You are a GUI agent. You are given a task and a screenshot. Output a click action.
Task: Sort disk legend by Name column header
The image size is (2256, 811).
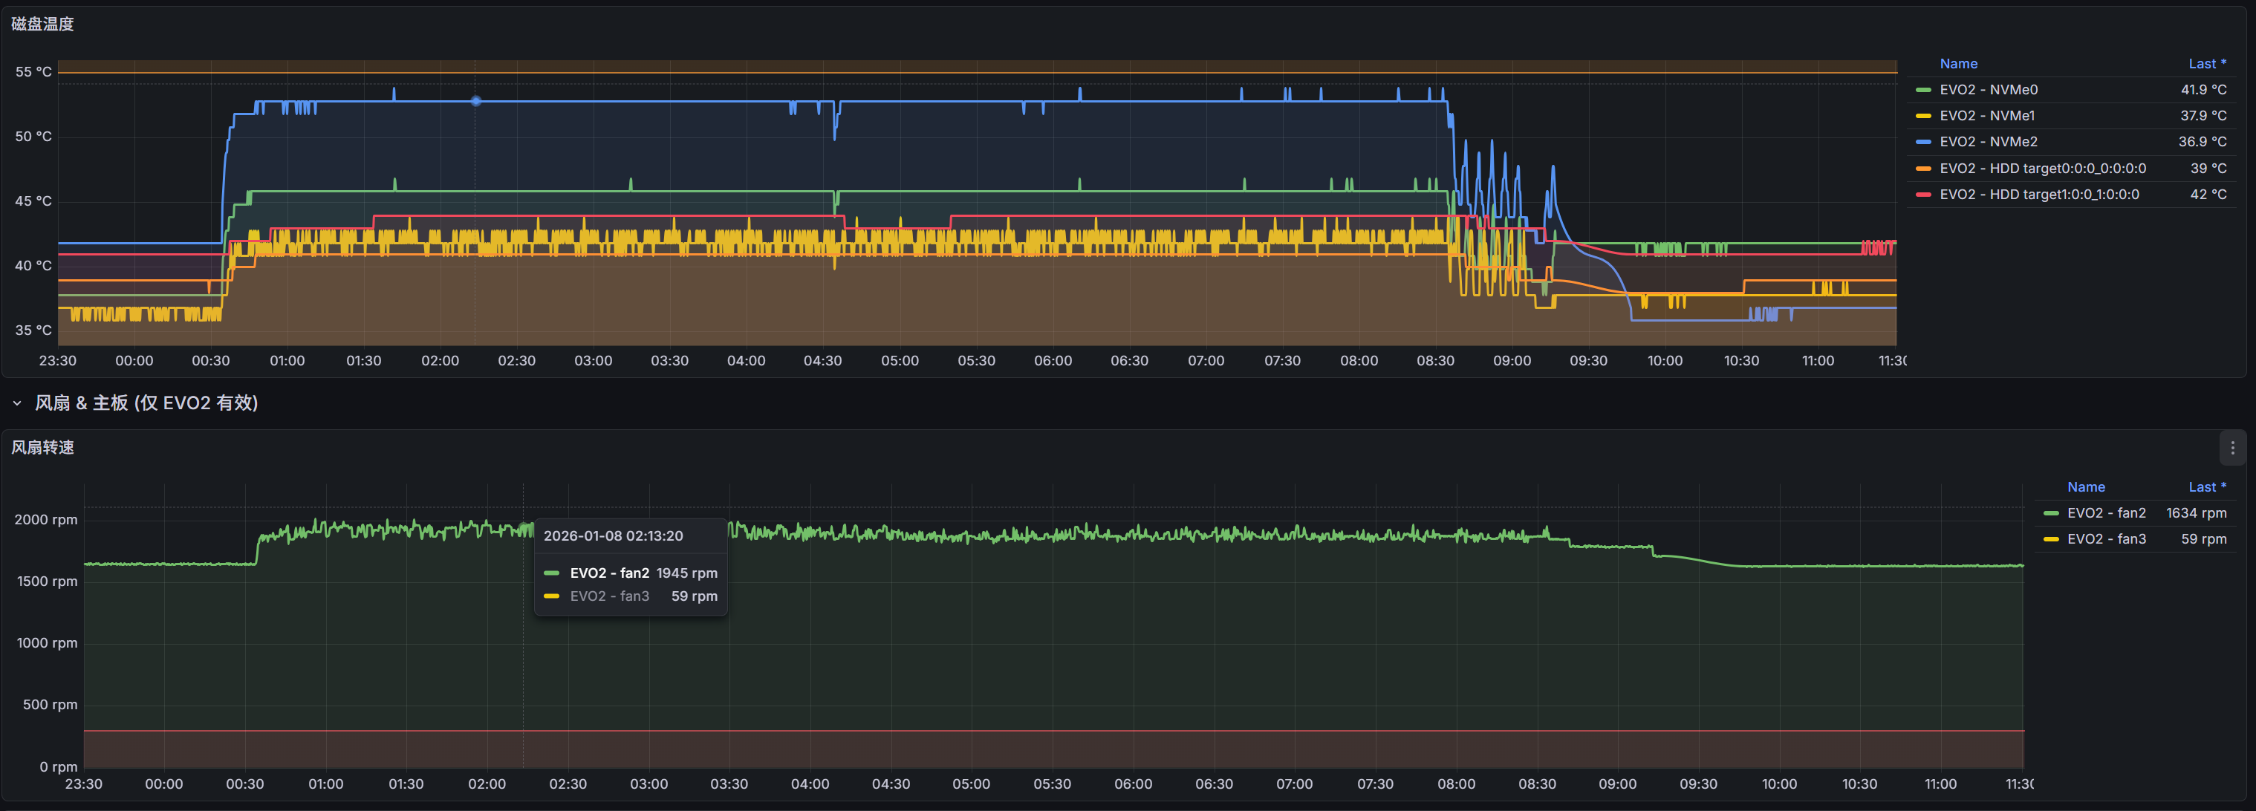(1958, 64)
